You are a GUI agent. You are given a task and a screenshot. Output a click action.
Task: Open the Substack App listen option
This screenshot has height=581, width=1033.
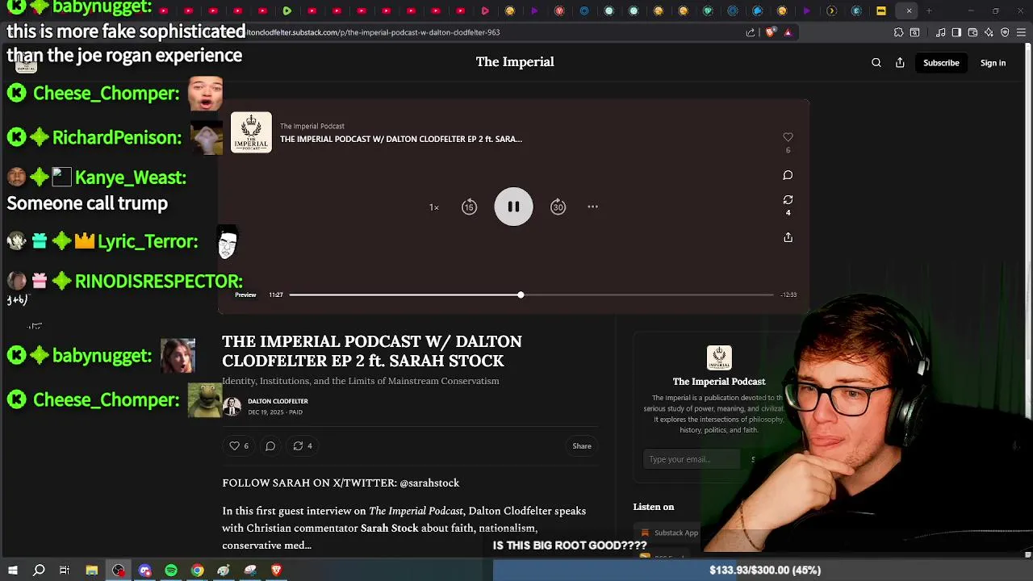tap(669, 533)
